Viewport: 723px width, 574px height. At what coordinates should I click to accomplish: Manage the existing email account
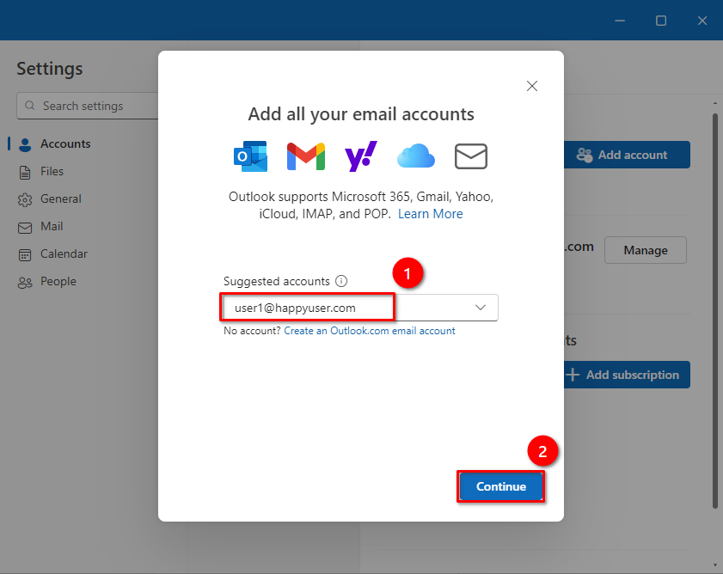(646, 250)
